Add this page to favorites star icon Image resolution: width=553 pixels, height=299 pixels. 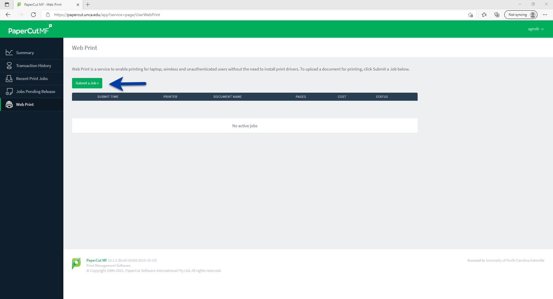470,15
